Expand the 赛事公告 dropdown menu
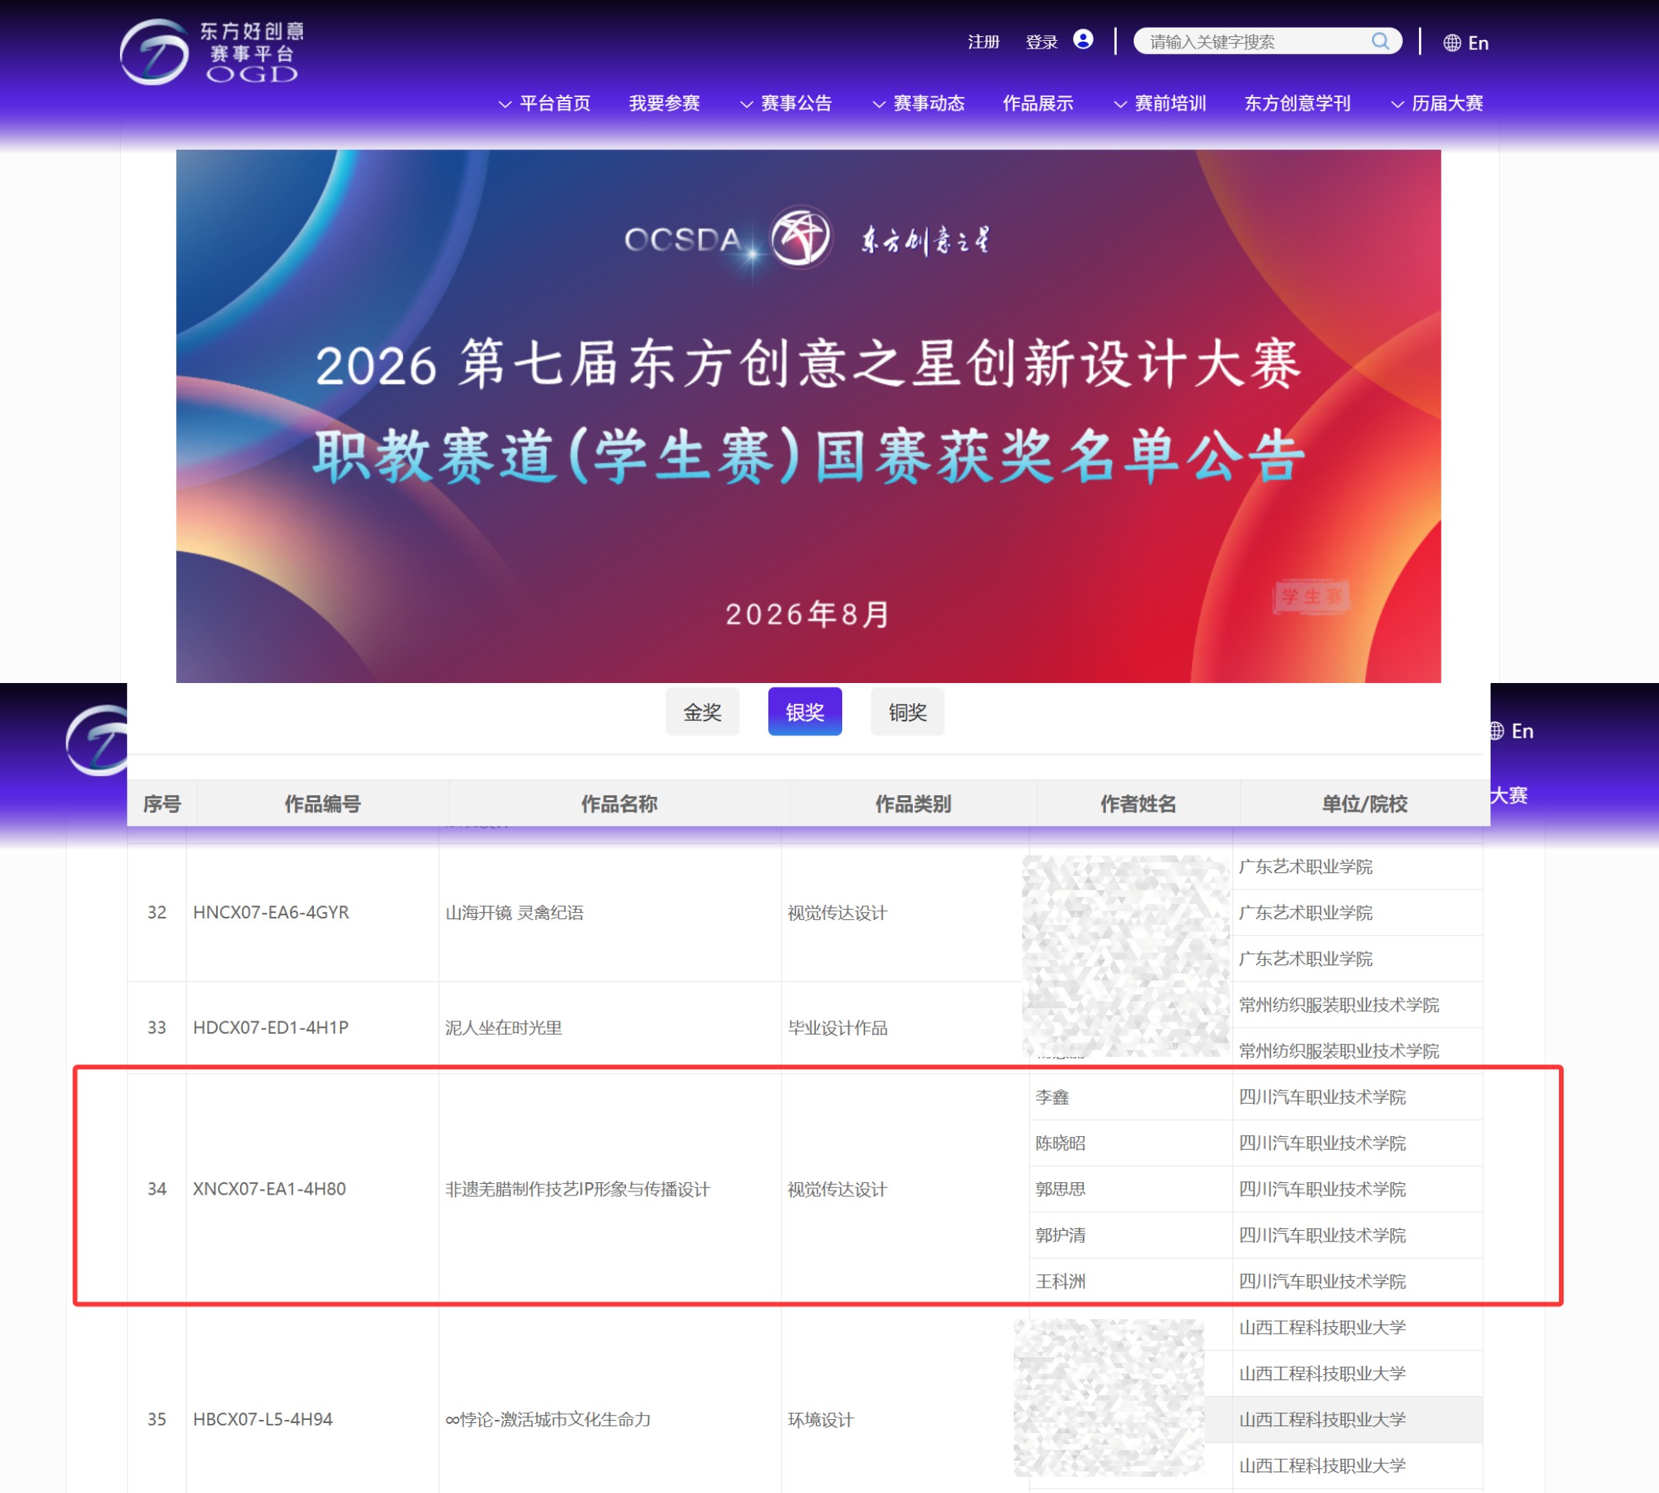The height and width of the screenshot is (1493, 1659). tap(785, 103)
